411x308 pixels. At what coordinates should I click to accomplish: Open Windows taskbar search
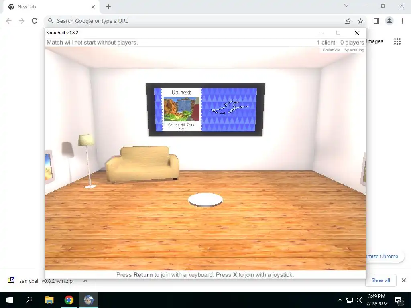tap(29, 300)
